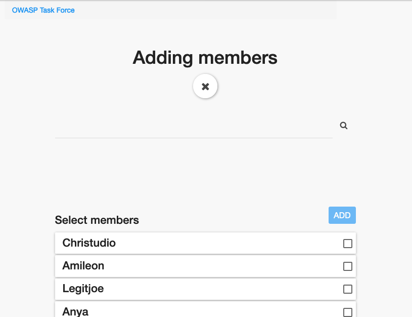
Task: Close the Adding members view with X
Action: pyautogui.click(x=205, y=87)
